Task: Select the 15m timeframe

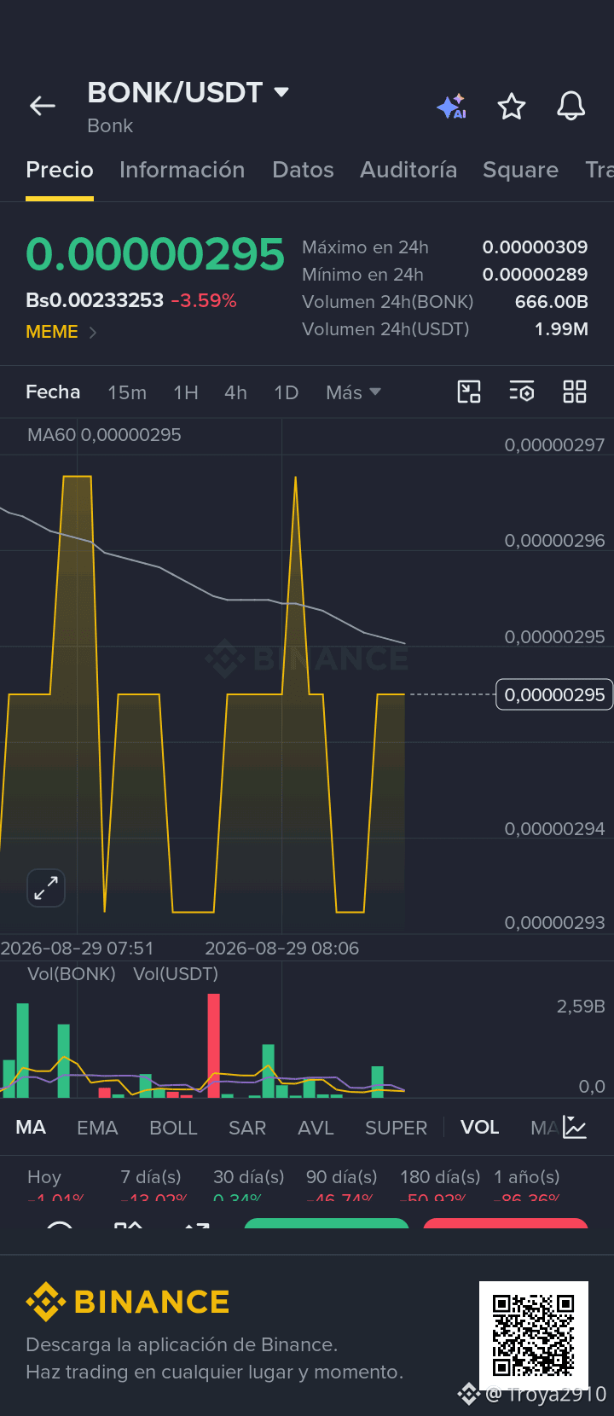Action: click(127, 392)
